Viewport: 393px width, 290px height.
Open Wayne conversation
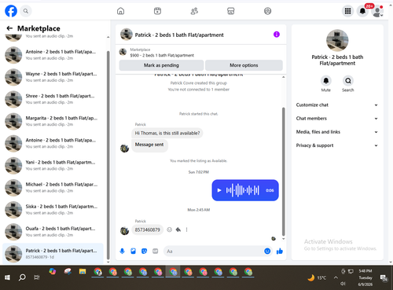[53, 77]
